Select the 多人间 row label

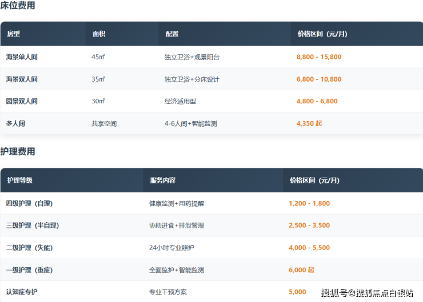(15, 123)
